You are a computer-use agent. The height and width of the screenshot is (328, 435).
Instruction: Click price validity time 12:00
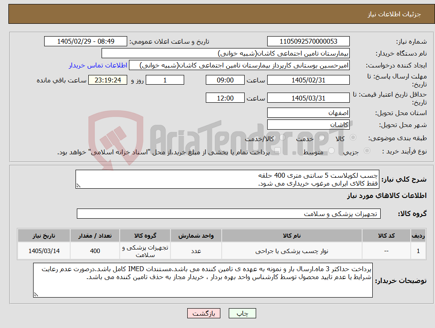point(225,98)
